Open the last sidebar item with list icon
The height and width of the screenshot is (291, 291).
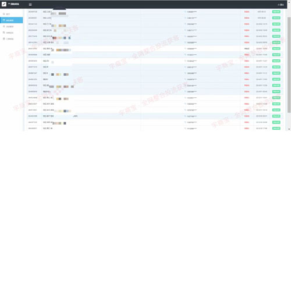click(x=8, y=39)
